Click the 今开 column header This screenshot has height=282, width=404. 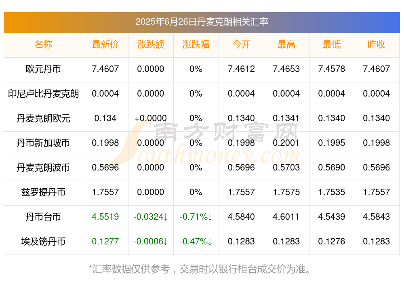point(241,44)
